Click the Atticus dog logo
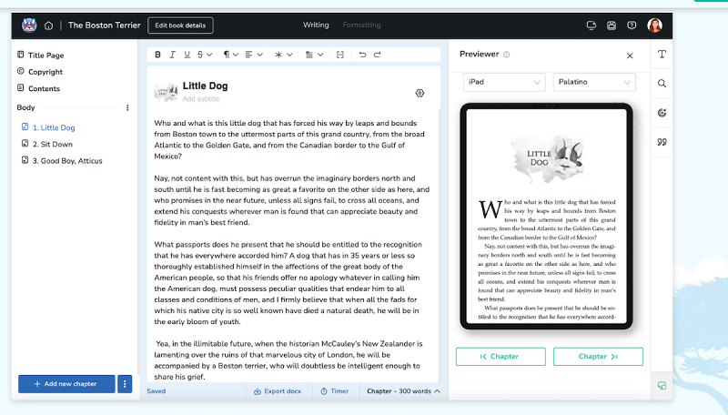 [x=29, y=25]
